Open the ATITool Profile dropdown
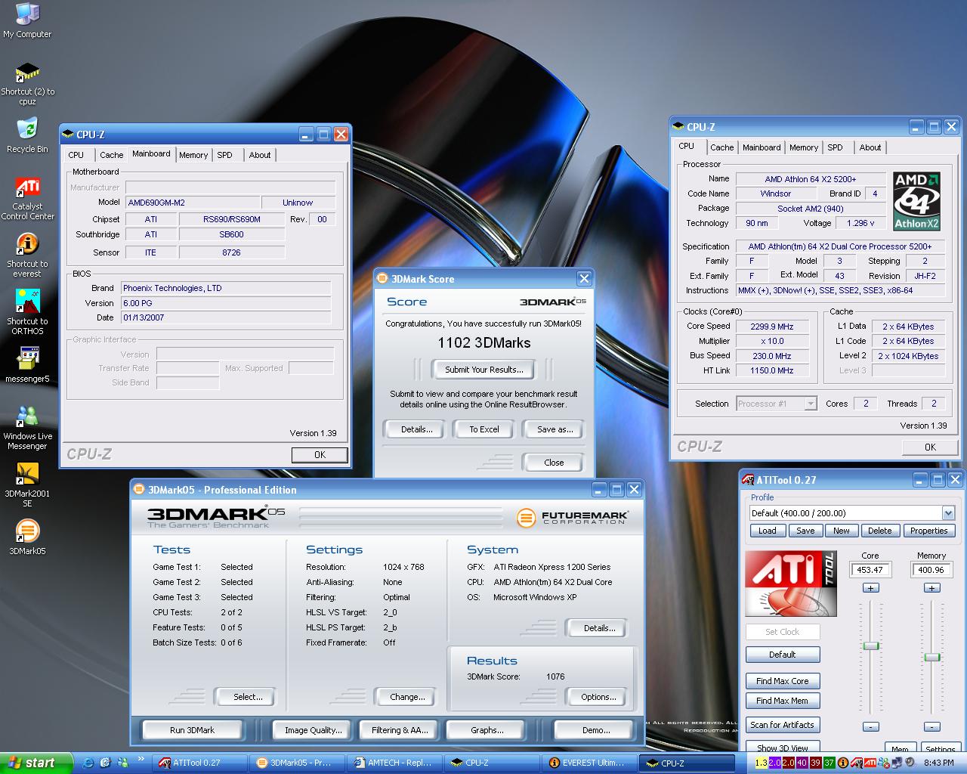967x774 pixels. pos(948,513)
